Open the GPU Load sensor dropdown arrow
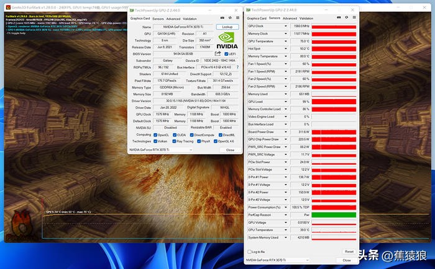The image size is (435, 269). (x=285, y=102)
